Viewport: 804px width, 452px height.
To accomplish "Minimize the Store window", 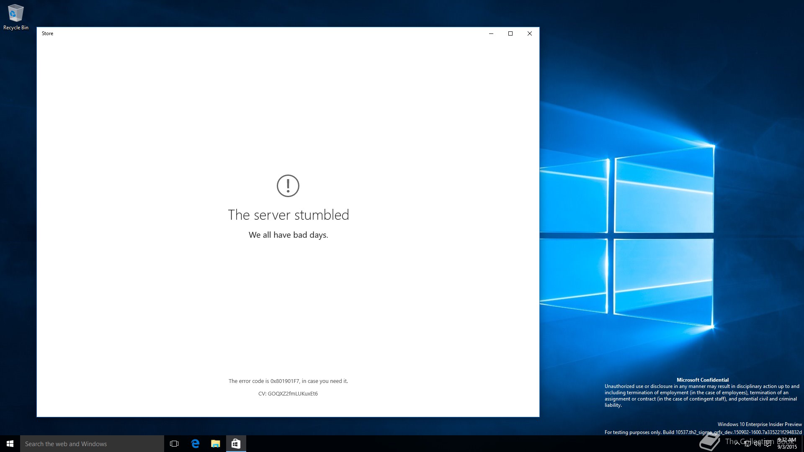I will [x=491, y=33].
